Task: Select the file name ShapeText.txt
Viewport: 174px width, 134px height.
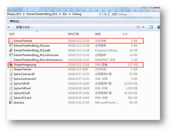Action: pos(22,69)
